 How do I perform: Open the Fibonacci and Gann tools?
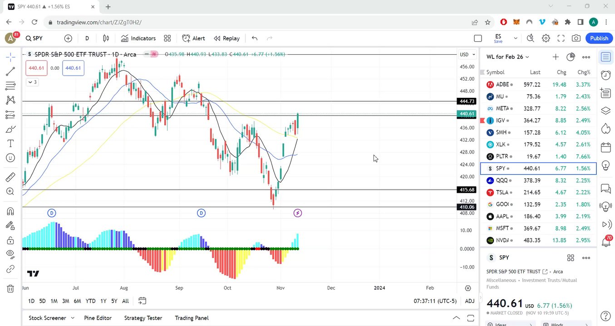(x=10, y=86)
